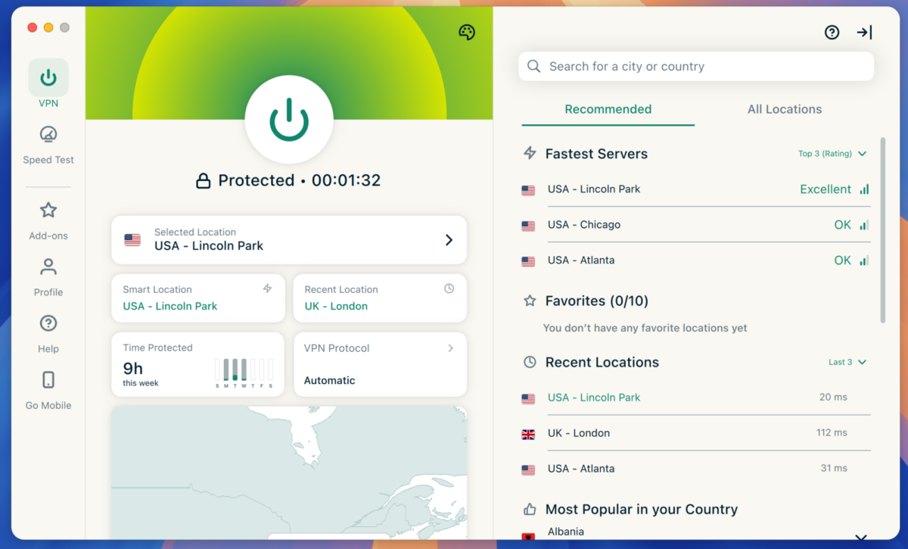The height and width of the screenshot is (549, 908).
Task: Click the search for city or country field
Action: [x=696, y=66]
